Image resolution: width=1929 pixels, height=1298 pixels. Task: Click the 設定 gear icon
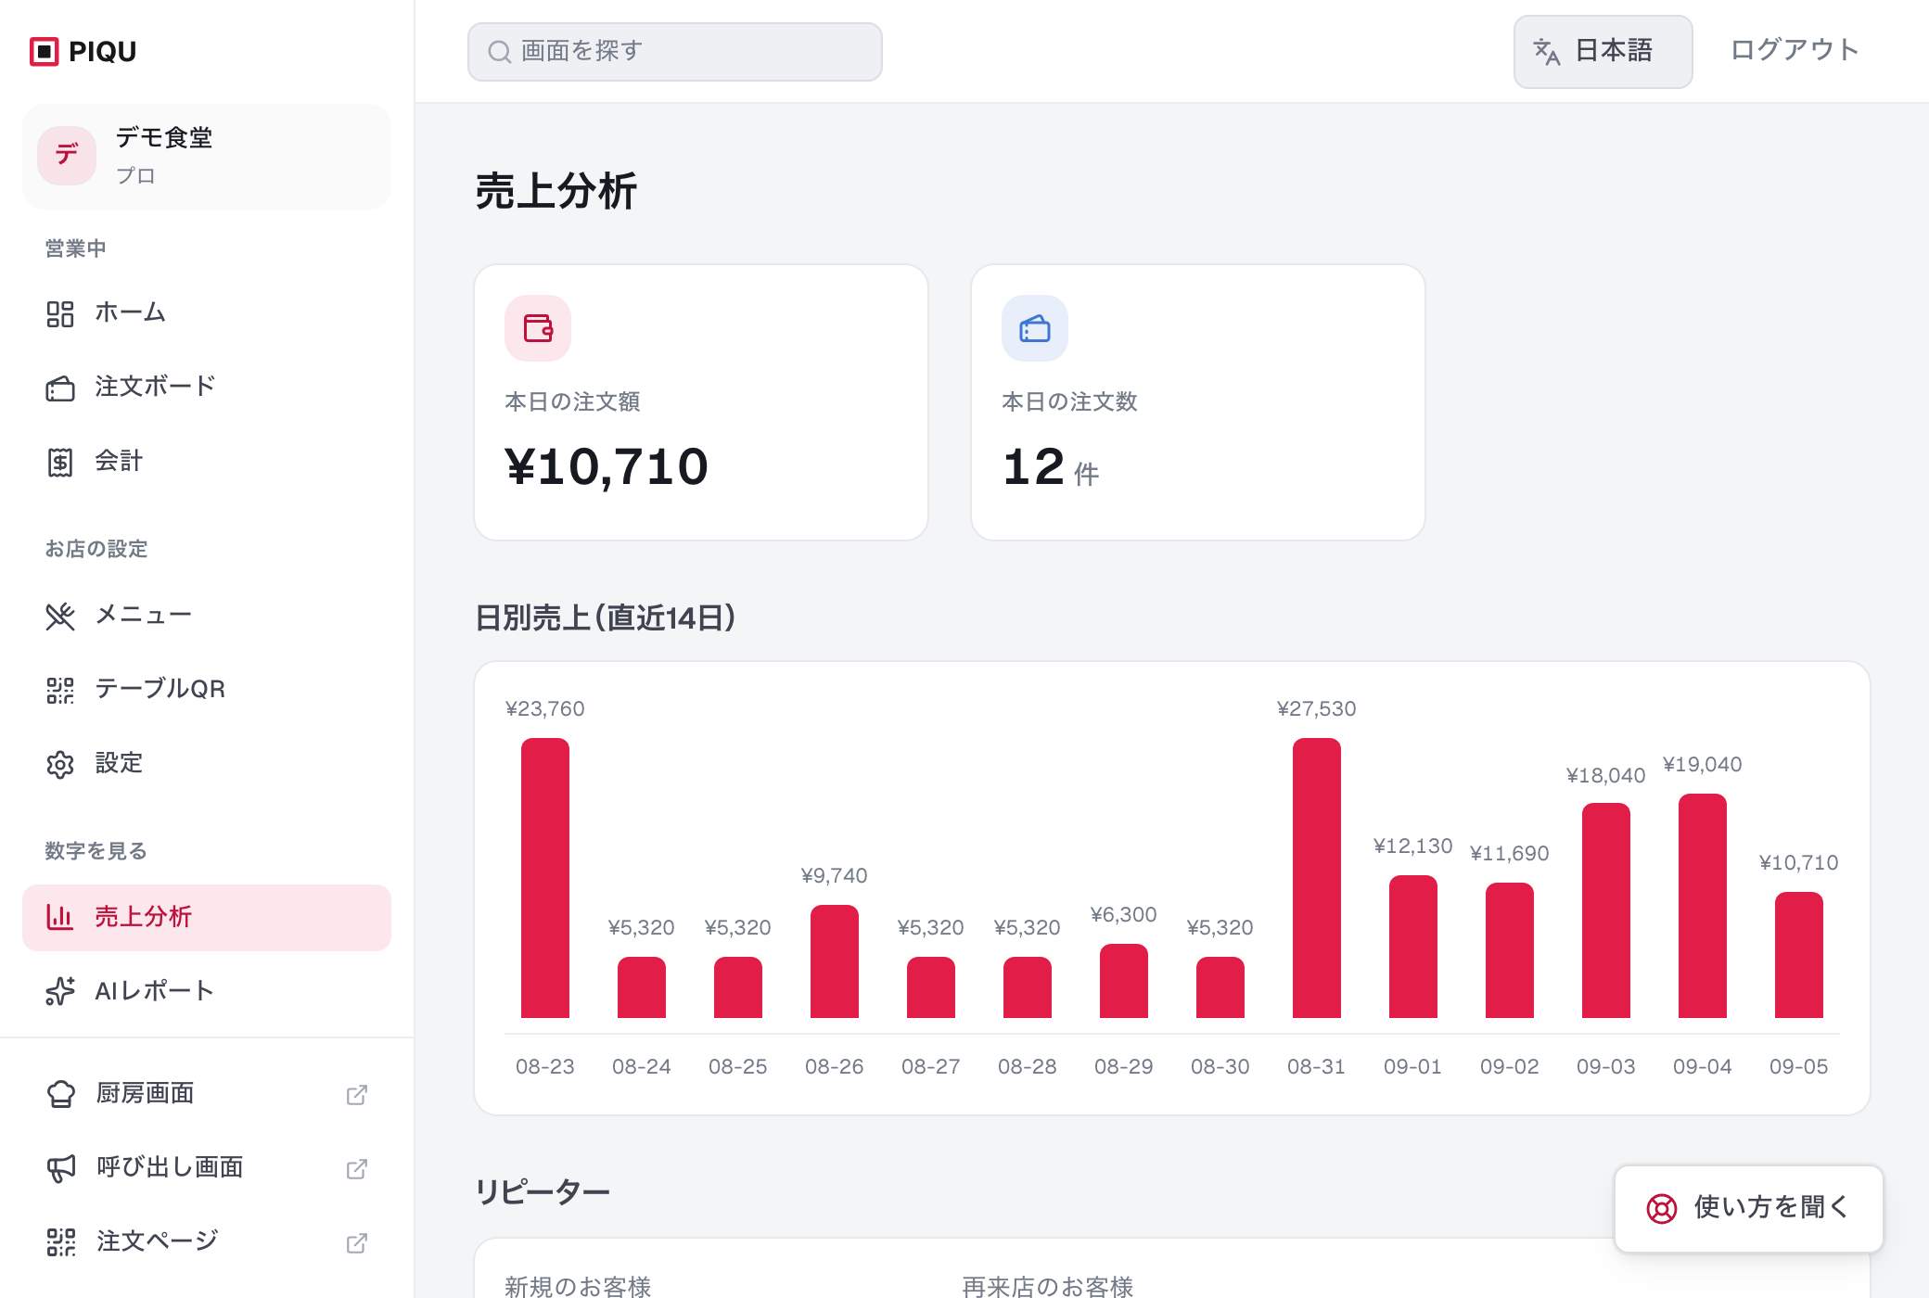point(60,764)
